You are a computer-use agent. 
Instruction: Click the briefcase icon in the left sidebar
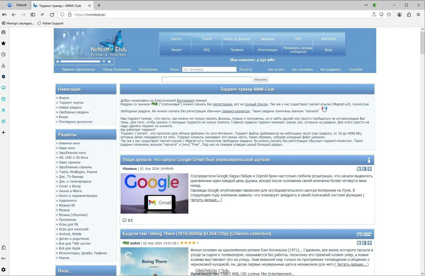pos(3,32)
